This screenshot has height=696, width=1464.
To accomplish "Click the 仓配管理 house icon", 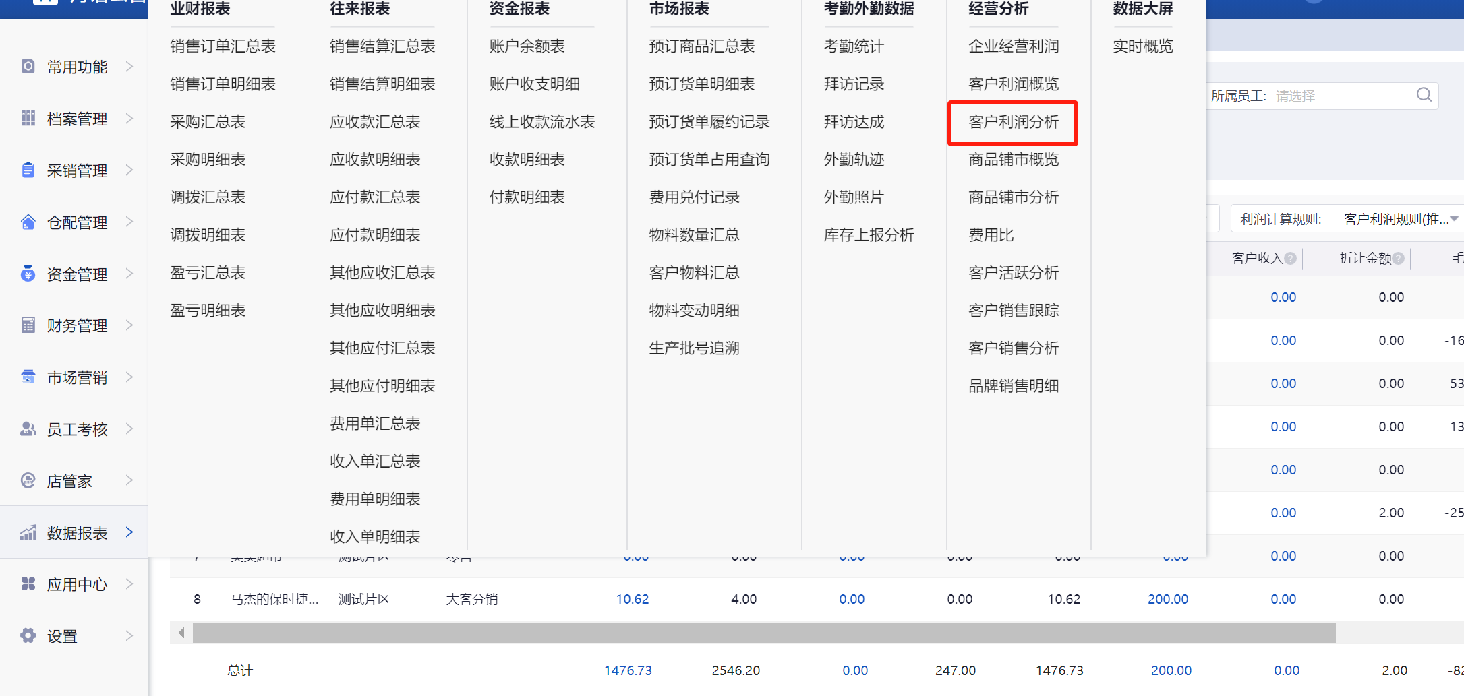I will tap(28, 222).
